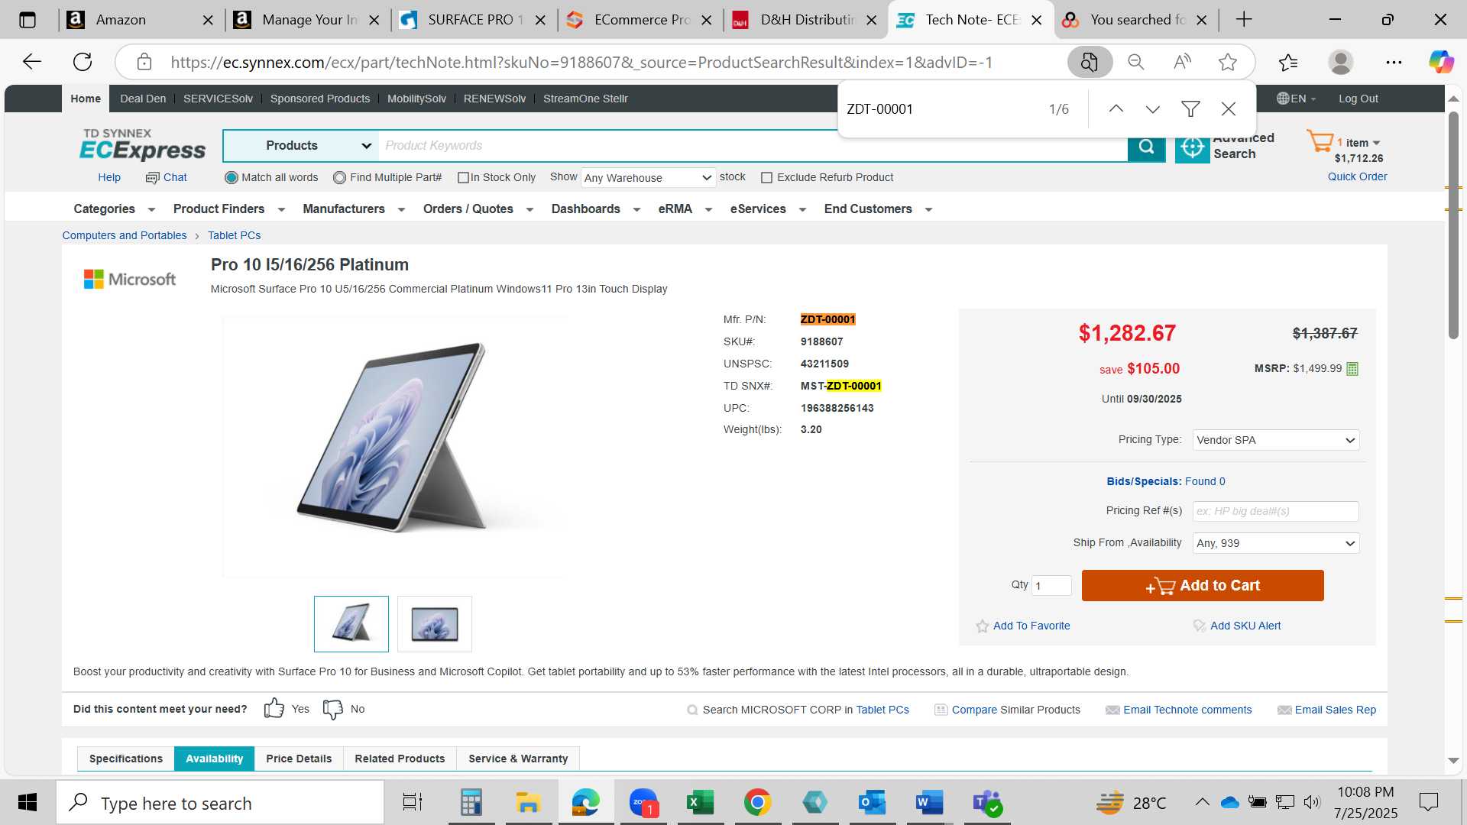Switch to the Specifications tab

coord(126,759)
